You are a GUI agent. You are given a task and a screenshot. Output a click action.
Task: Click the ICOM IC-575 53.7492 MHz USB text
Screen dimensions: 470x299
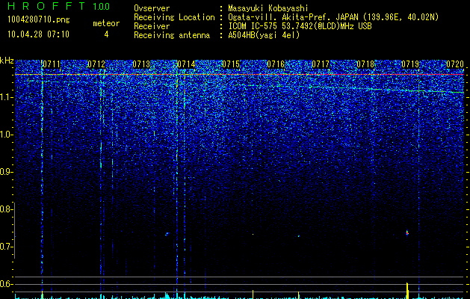(300, 26)
